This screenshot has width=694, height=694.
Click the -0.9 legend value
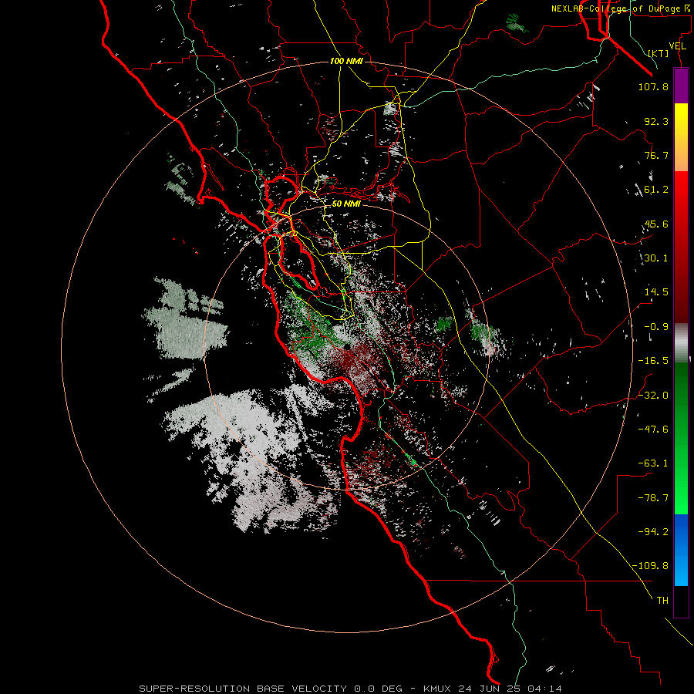point(656,327)
